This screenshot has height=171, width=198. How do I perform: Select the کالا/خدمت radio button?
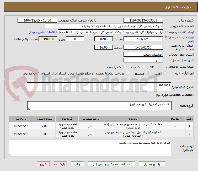click(x=125, y=67)
